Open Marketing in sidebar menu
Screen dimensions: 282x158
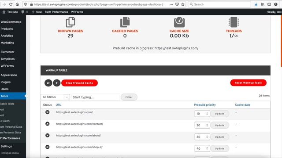point(7,43)
